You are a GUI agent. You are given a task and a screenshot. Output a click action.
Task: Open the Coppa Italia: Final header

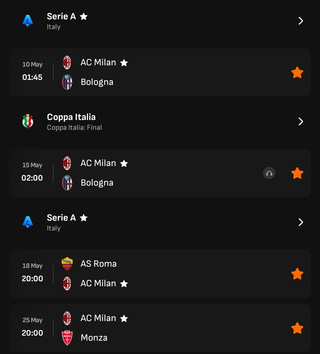(160, 121)
